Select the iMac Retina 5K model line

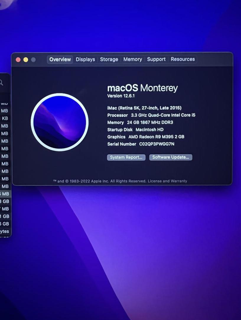click(144, 108)
